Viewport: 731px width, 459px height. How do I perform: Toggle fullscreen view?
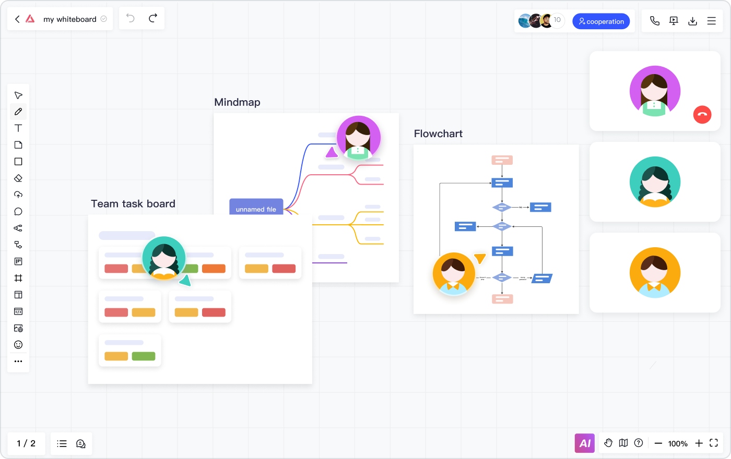tap(714, 443)
